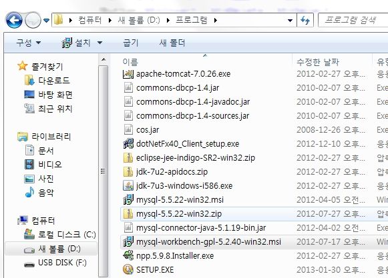388x278 pixels.
Task: Open USB DISK (F:) in navigation pane
Action: pos(62,263)
